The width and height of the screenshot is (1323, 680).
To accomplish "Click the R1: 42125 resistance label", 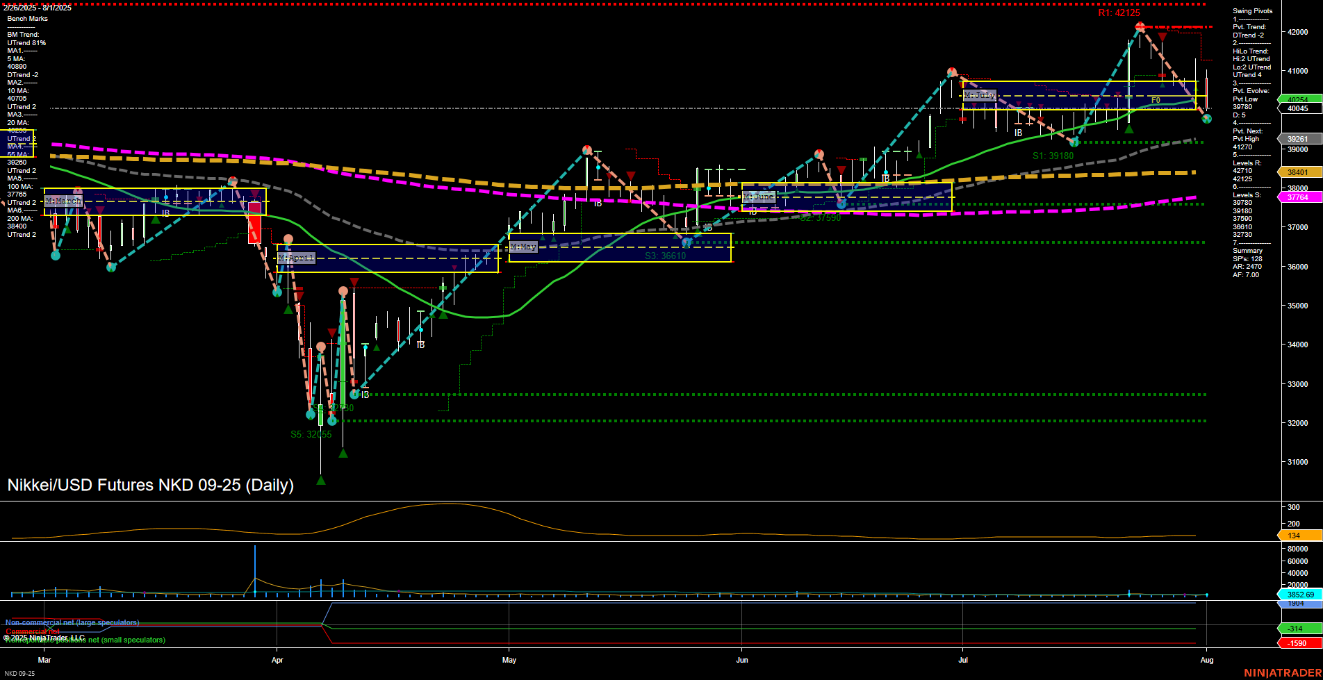I will pyautogui.click(x=1119, y=13).
